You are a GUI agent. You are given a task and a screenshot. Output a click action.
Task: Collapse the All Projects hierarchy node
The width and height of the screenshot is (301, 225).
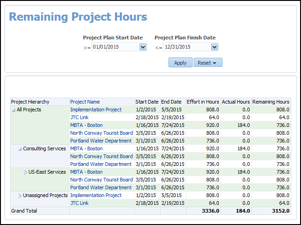pos(13,110)
